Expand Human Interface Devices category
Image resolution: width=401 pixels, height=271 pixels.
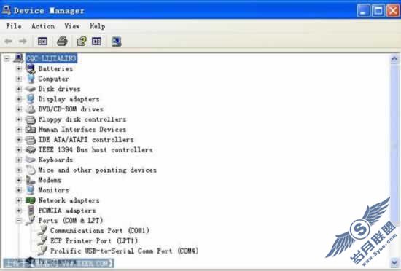tap(19, 129)
